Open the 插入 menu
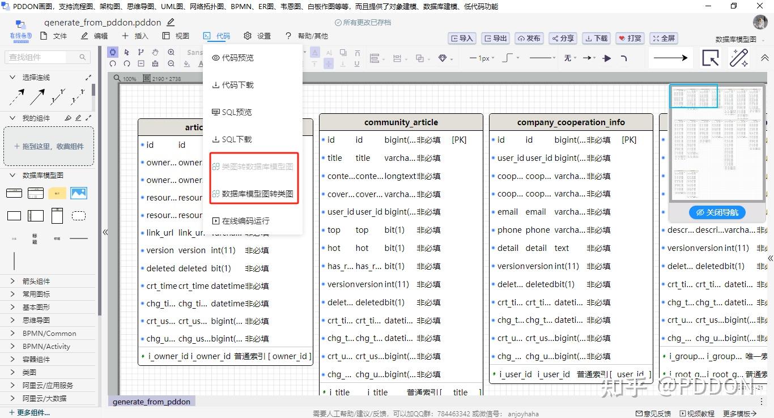Viewport: 774px width, 418px height. point(135,36)
